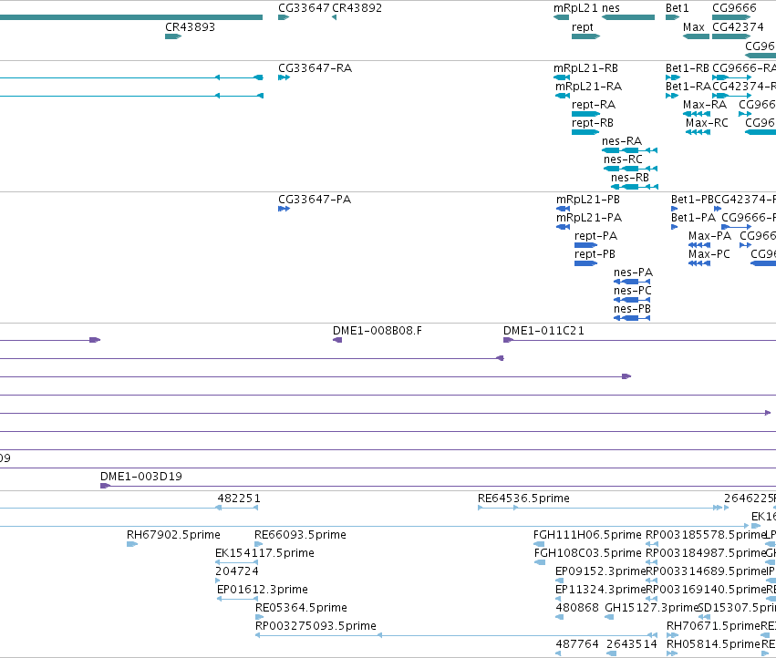This screenshot has width=776, height=658.
Task: Select the nes-RC transcript
Action: click(630, 169)
